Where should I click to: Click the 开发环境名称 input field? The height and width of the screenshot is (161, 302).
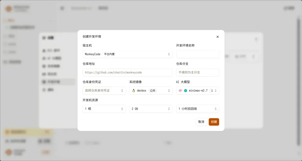coord(198,54)
